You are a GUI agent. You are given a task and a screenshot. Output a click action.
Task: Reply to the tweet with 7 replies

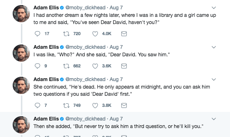pyautogui.click(x=37, y=105)
